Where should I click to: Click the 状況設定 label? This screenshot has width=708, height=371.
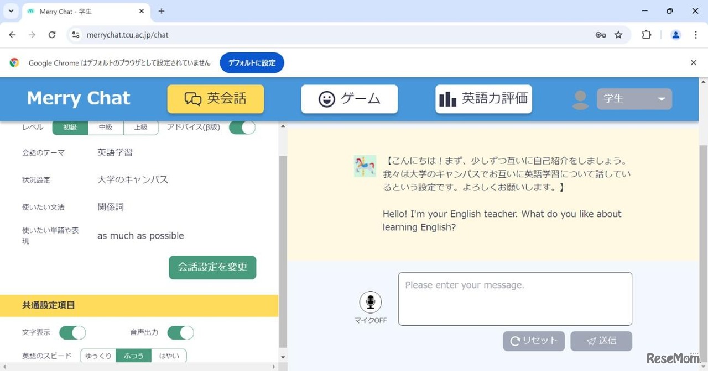click(36, 180)
